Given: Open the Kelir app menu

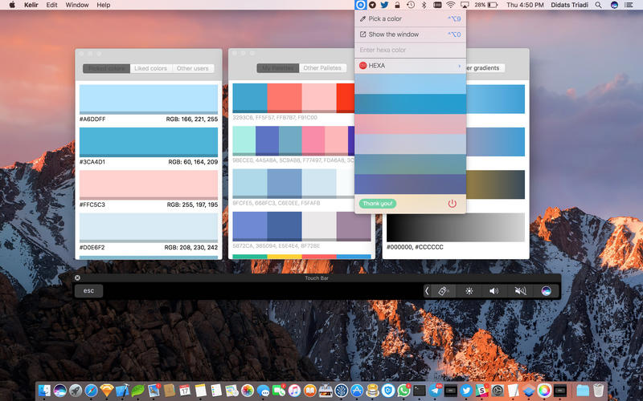Looking at the screenshot, I should (x=31, y=5).
